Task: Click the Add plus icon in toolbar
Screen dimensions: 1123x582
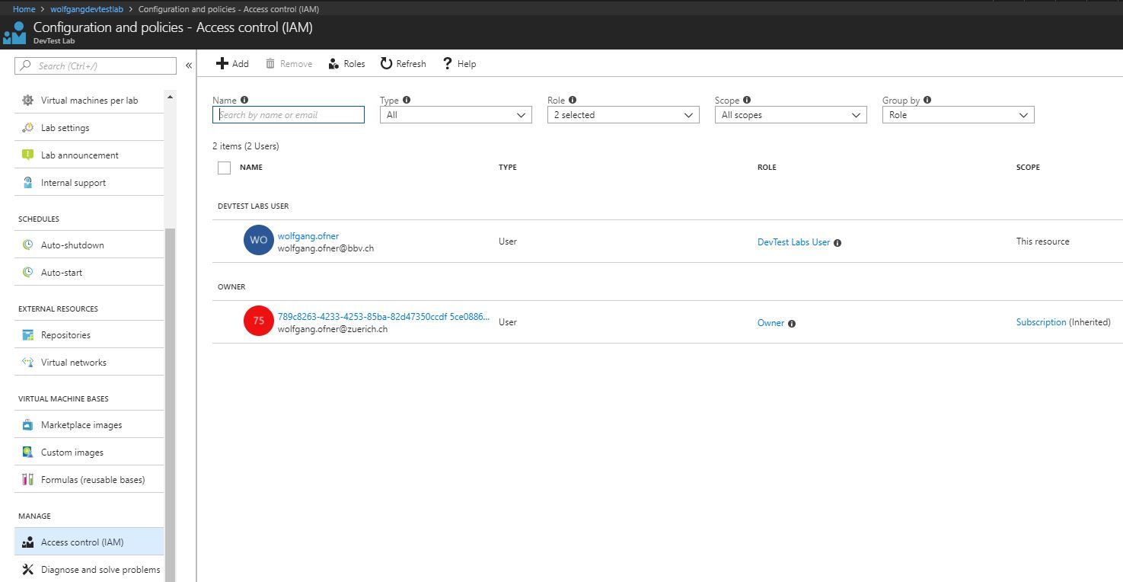Action: [x=222, y=63]
